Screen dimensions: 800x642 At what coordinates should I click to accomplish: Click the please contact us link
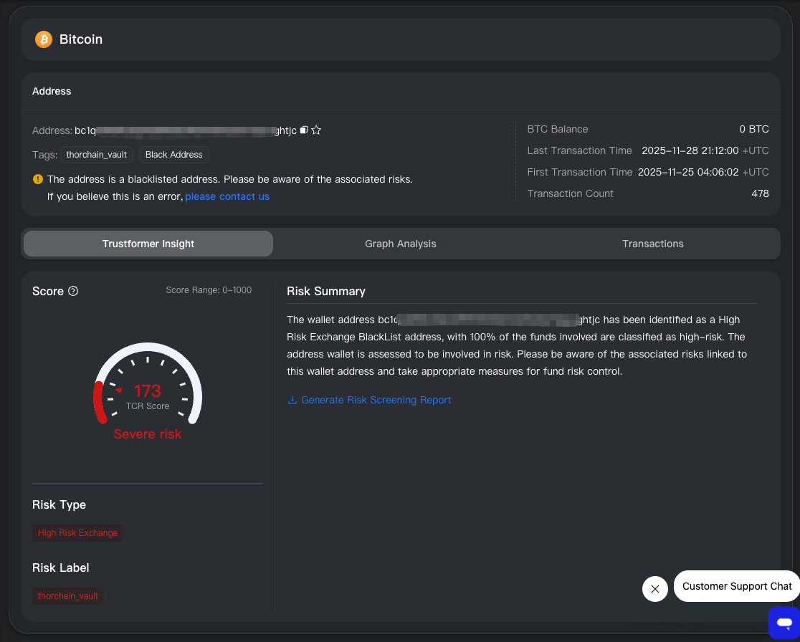[227, 196]
